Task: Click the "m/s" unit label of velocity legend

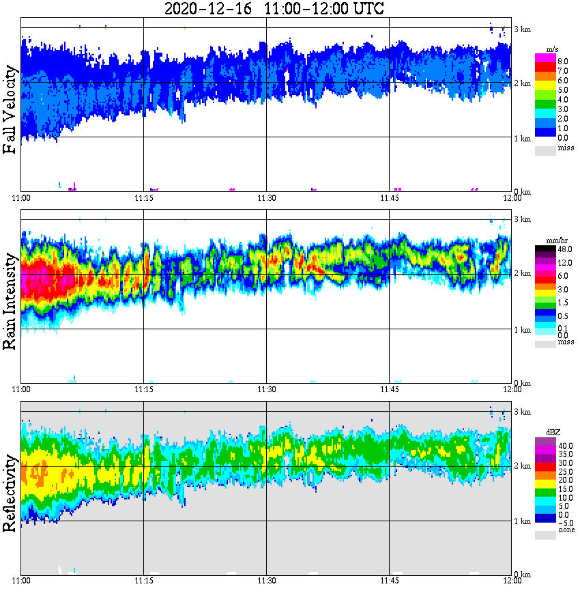Action: [x=552, y=50]
